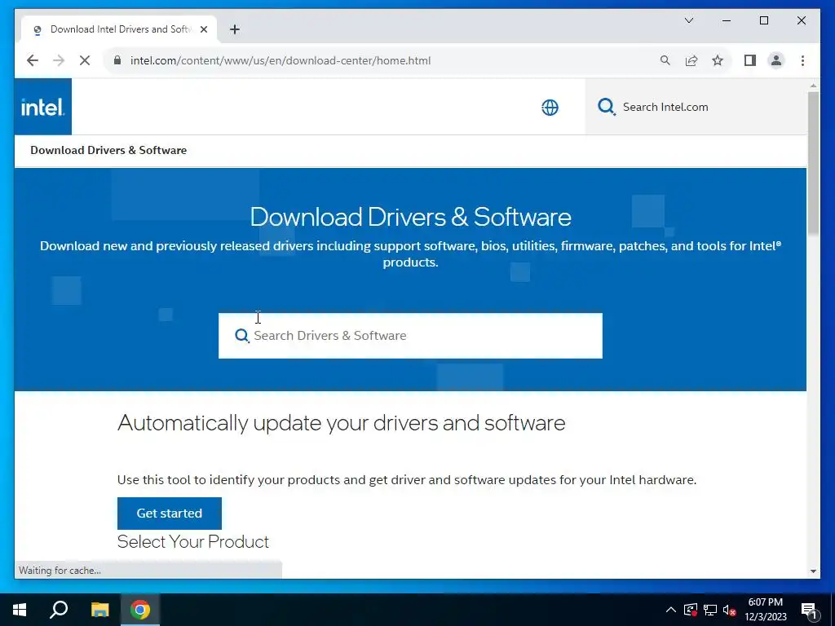Screen dimensions: 835x626
Task: Click the security alert tray icon
Action: point(691,610)
